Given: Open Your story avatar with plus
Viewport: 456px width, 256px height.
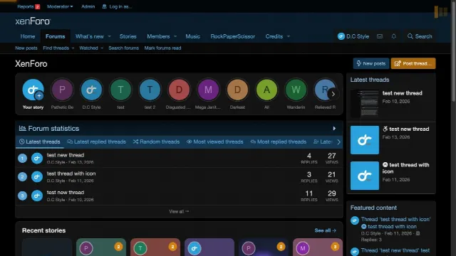Looking at the screenshot, I should point(33,90).
